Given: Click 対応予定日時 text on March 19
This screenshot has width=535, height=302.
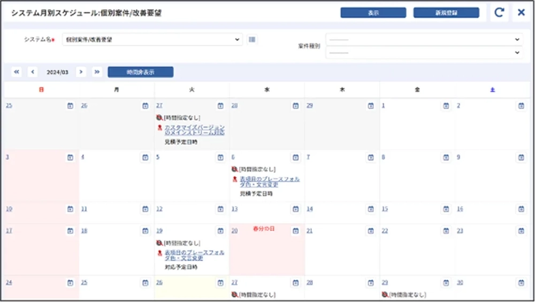Looking at the screenshot, I should point(181,267).
